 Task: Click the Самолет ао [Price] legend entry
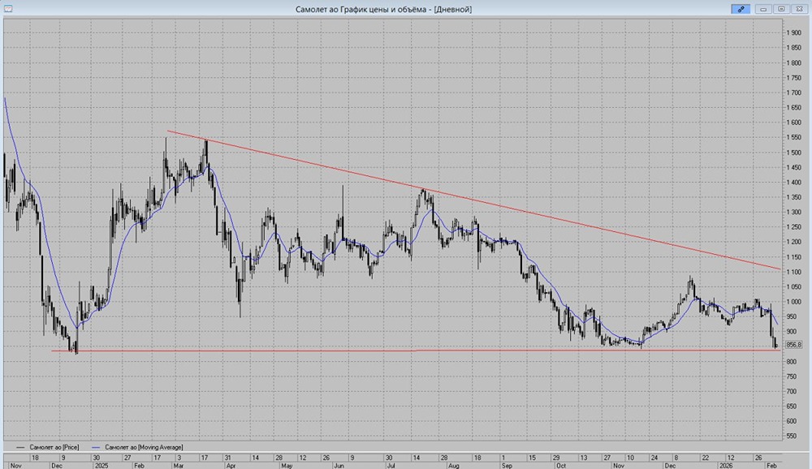(x=54, y=447)
